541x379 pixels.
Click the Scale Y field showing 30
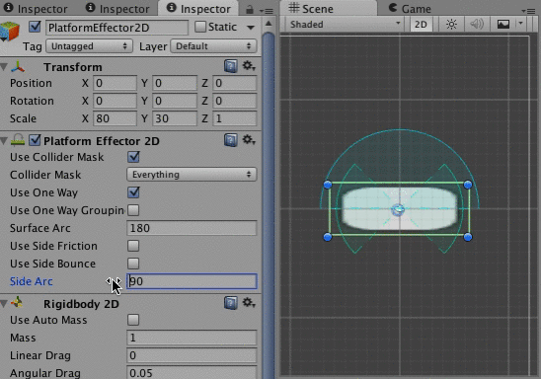(x=175, y=118)
